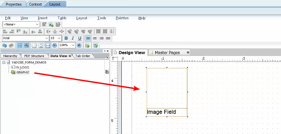Toggle Fit Width button
281x134 pixels.
(x=48, y=45)
